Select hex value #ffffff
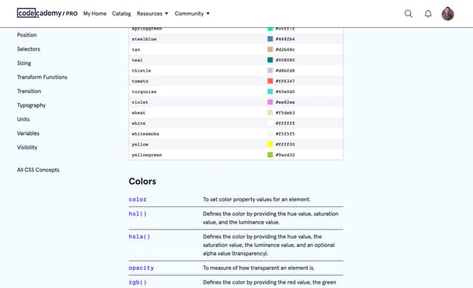Viewport: 473px width, 288px height. tap(285, 124)
